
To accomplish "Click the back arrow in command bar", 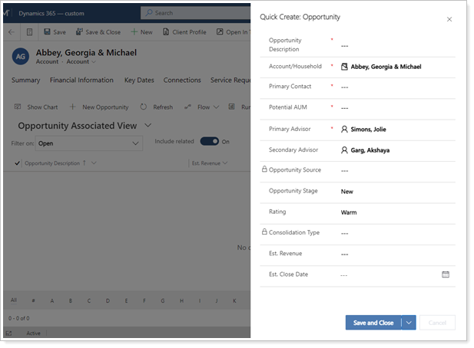I will [10, 32].
